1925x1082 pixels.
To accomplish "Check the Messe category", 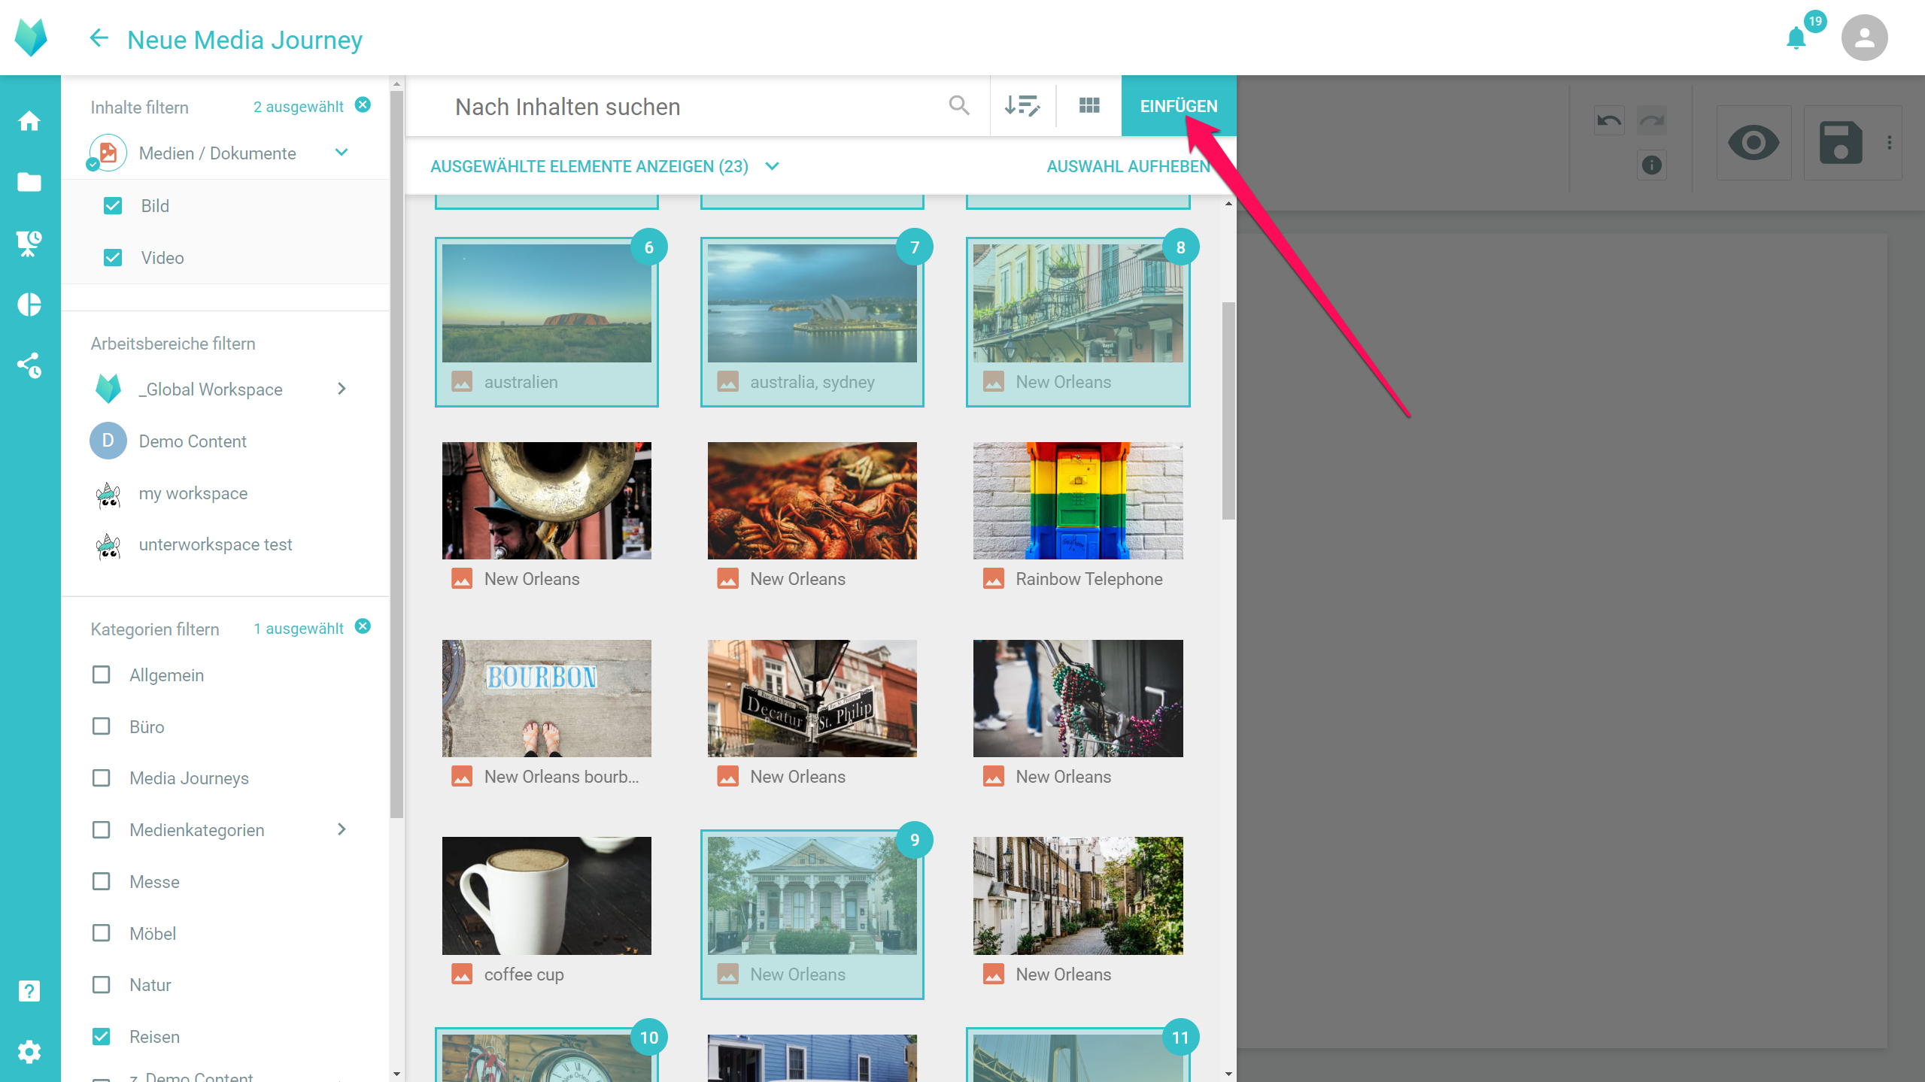I will tap(101, 881).
